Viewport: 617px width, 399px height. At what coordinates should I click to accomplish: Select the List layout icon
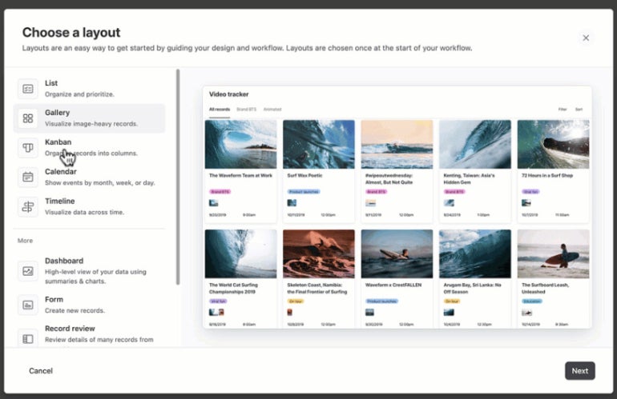click(28, 89)
